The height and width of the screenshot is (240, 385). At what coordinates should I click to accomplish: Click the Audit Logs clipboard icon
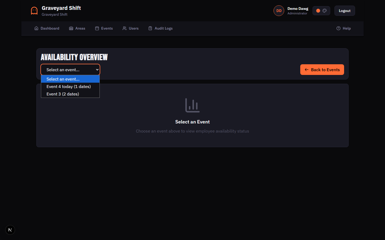click(150, 28)
